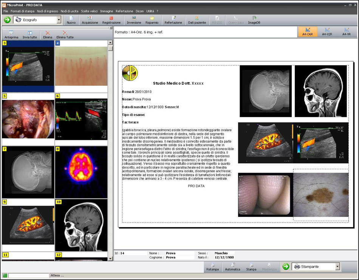
Task: Open the Stampante output dropdown
Action: click(337, 266)
